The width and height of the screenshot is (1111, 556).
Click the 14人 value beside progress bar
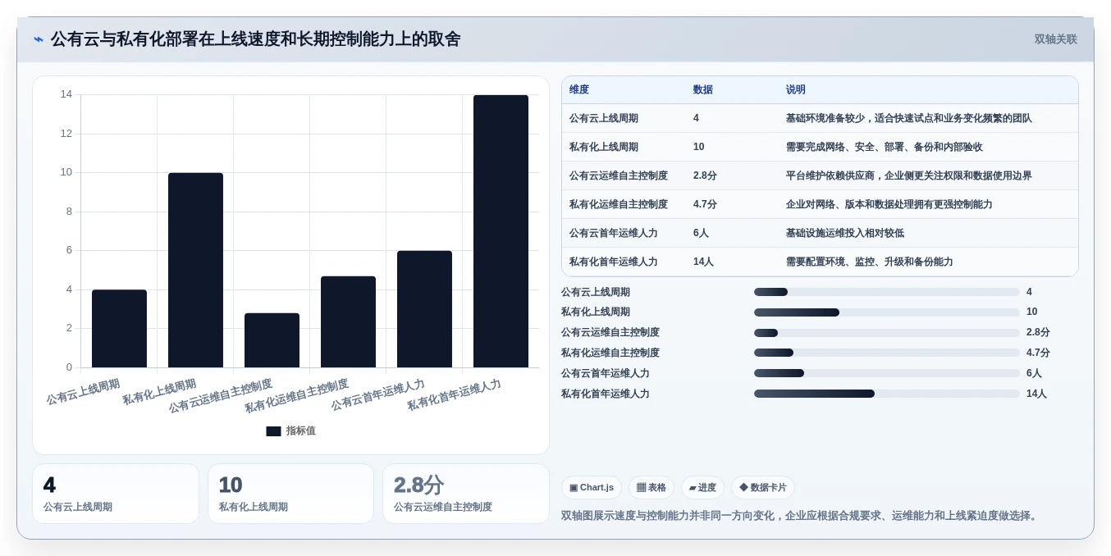tap(1036, 394)
